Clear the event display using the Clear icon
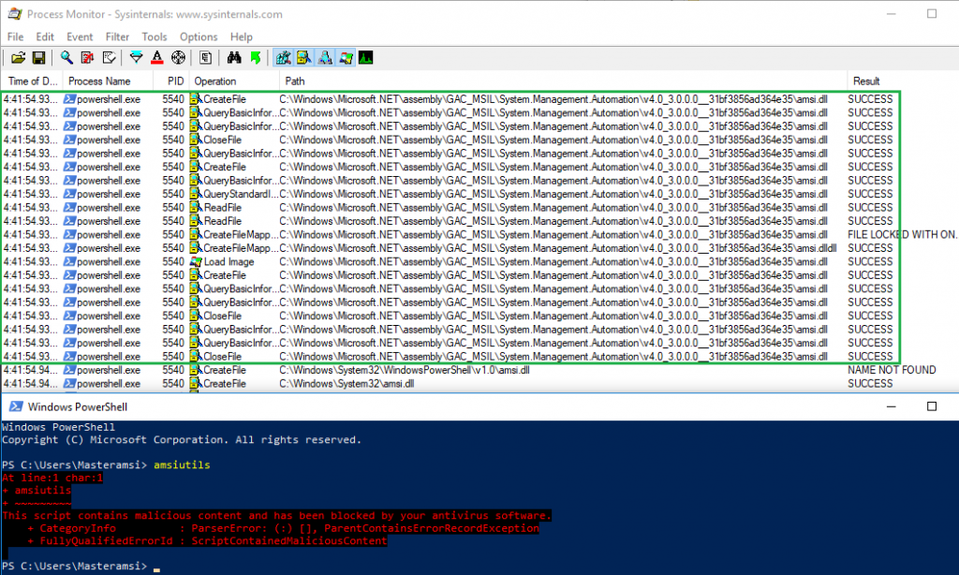Image resolution: width=959 pixels, height=575 pixels. pyautogui.click(x=111, y=58)
